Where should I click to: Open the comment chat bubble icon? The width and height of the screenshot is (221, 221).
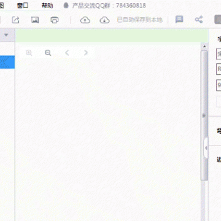point(179,20)
